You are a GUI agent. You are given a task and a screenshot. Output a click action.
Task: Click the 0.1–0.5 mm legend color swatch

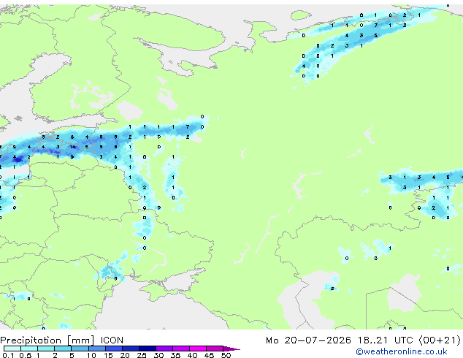pos(12,349)
